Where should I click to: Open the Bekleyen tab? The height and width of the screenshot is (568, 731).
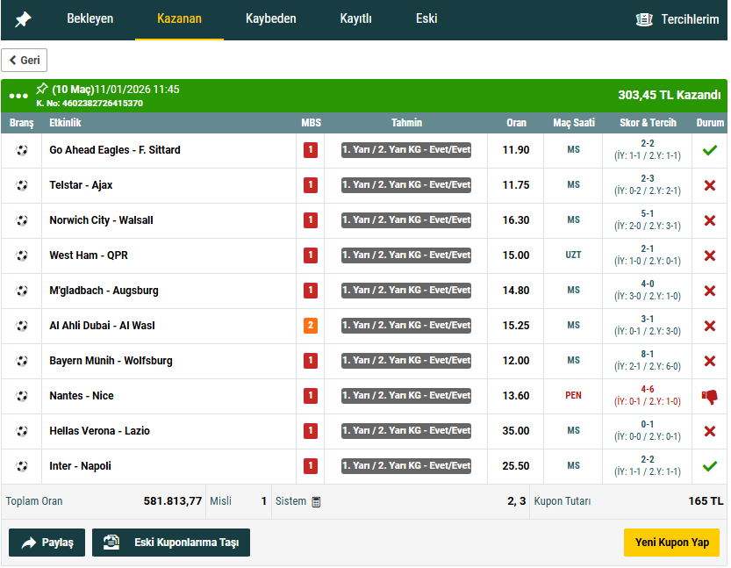(x=90, y=18)
